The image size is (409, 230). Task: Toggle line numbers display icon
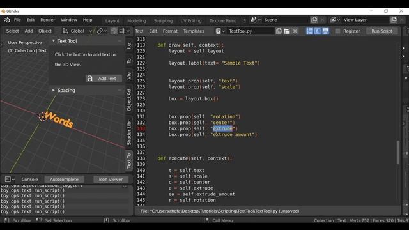coord(309,31)
